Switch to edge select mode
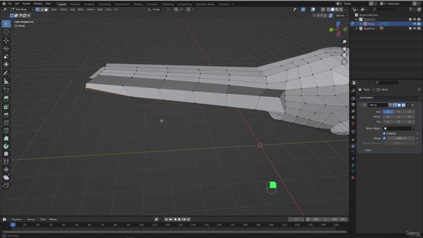This screenshot has height=238, width=423. [42, 9]
